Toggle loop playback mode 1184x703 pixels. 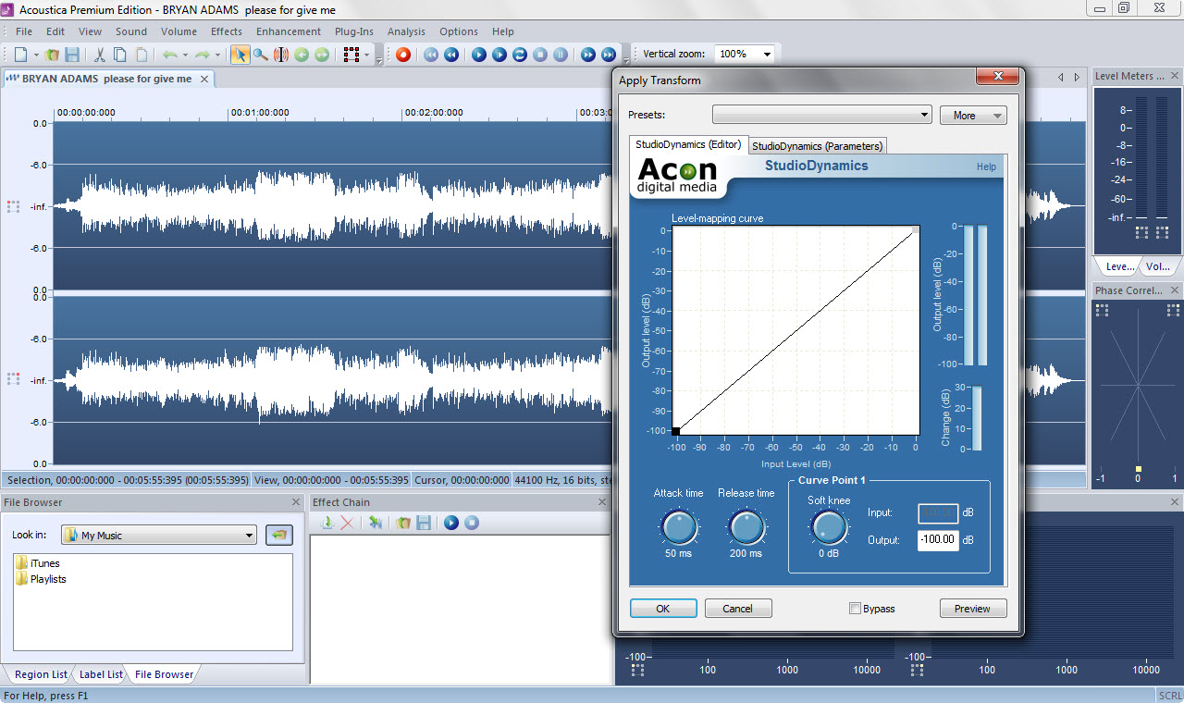(520, 55)
